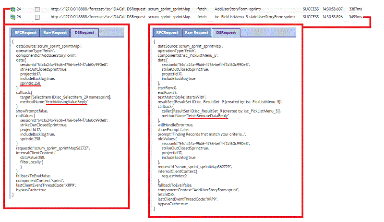Switch to Raw Request tab in left panel
Image resolution: width=384 pixels, height=222 pixels.
(53, 33)
